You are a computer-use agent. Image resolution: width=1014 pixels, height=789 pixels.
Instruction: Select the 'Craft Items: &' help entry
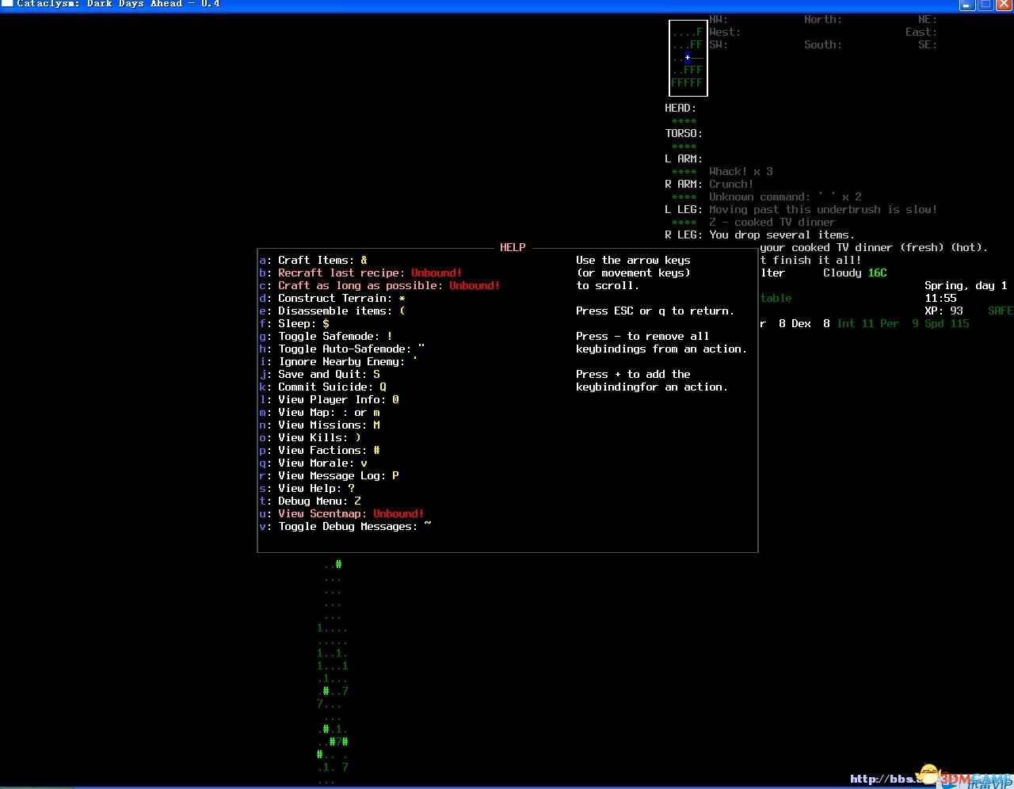313,260
